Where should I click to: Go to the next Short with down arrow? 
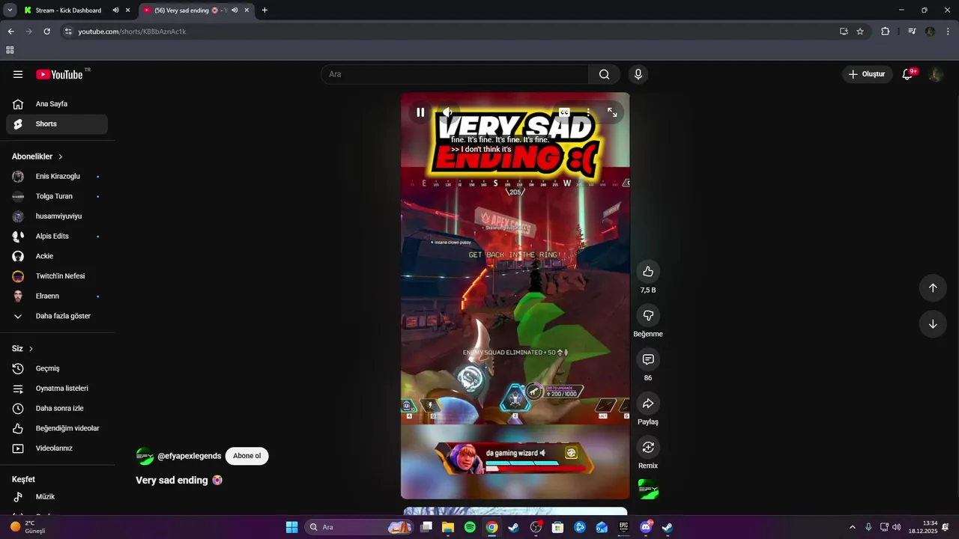coord(933,324)
